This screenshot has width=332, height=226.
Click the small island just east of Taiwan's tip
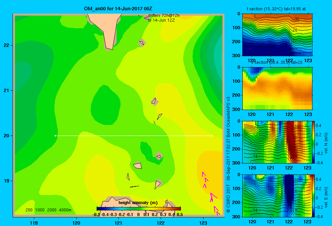(x=142, y=43)
